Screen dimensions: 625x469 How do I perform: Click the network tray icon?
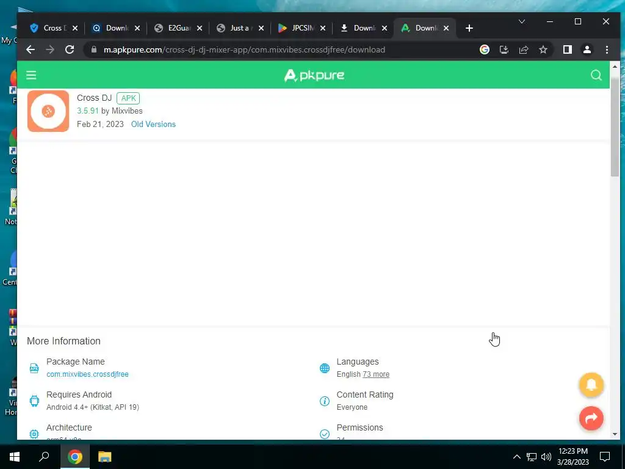532,457
